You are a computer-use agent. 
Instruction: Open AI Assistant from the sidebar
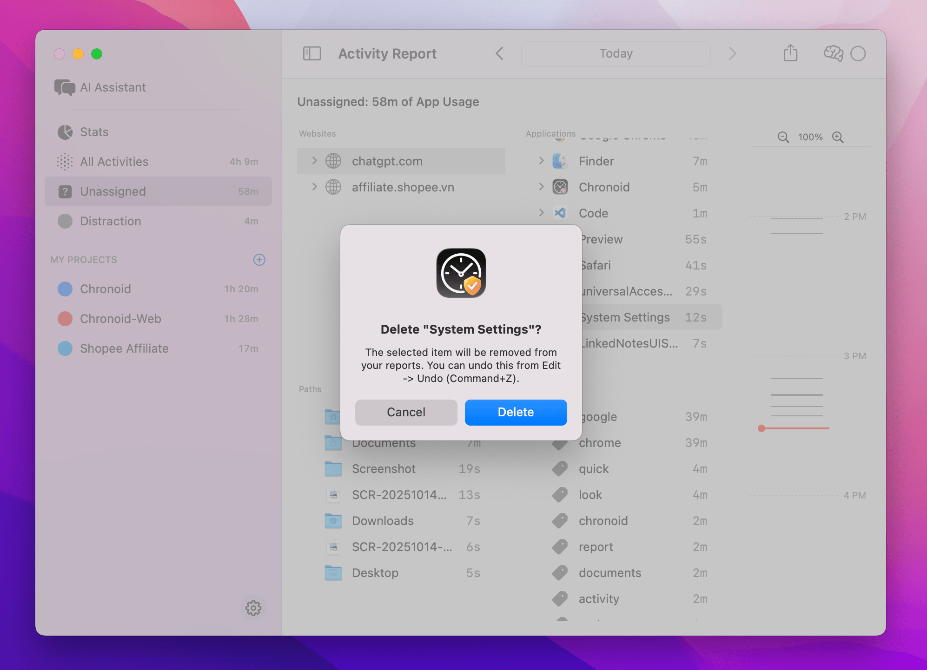(x=113, y=87)
